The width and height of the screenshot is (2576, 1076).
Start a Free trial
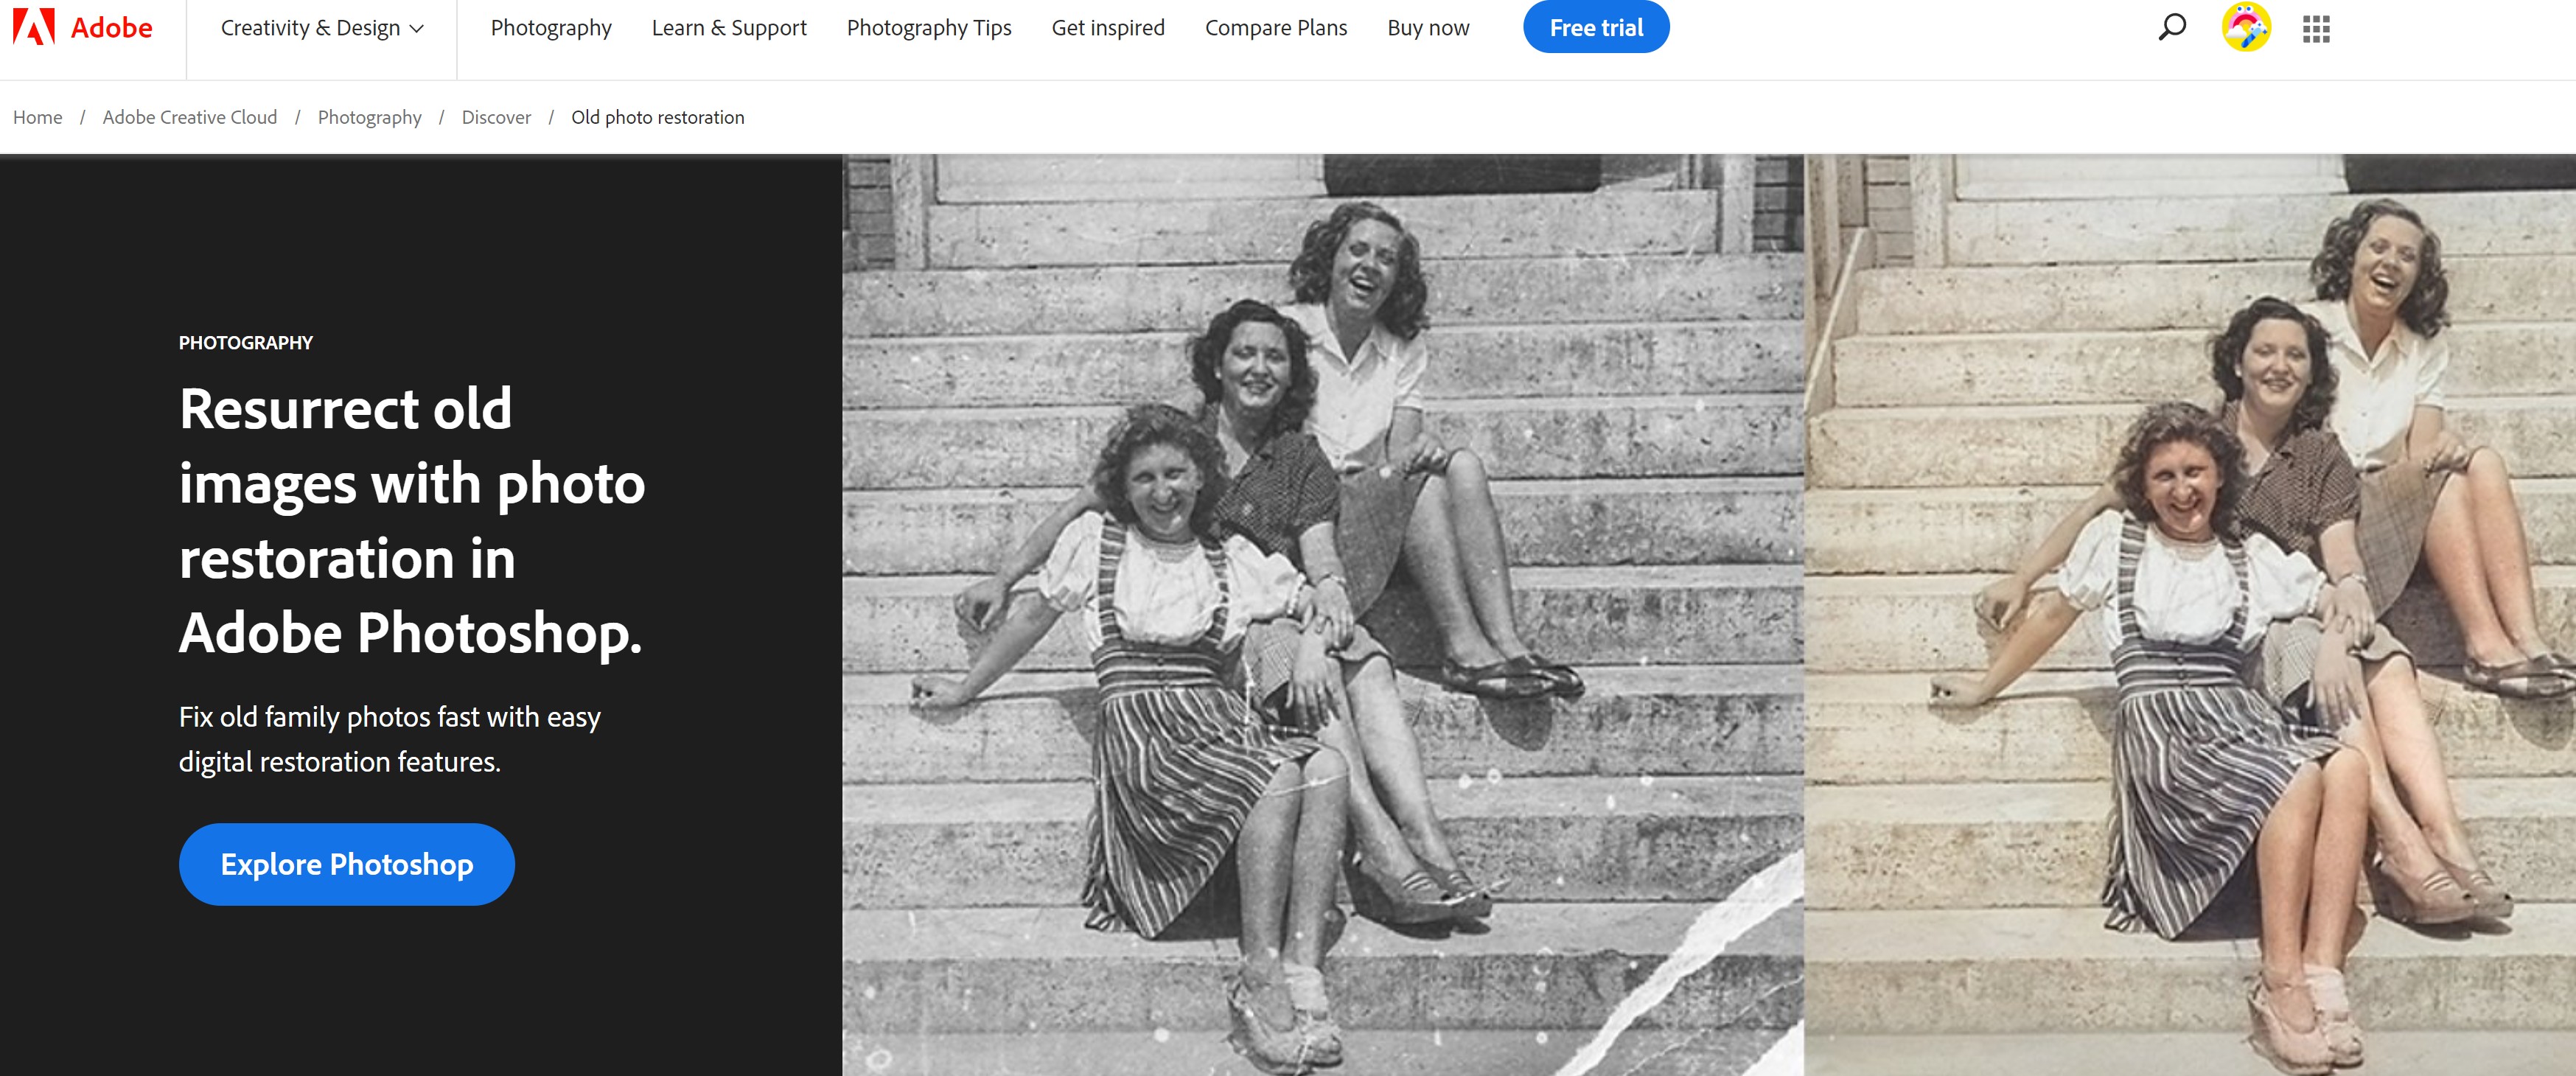(1596, 27)
